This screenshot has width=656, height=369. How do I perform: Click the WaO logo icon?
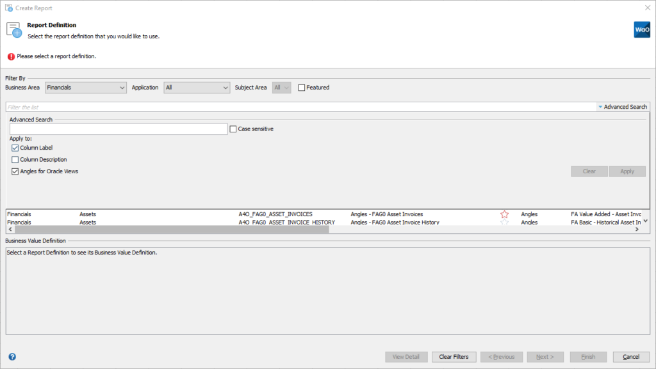point(641,29)
